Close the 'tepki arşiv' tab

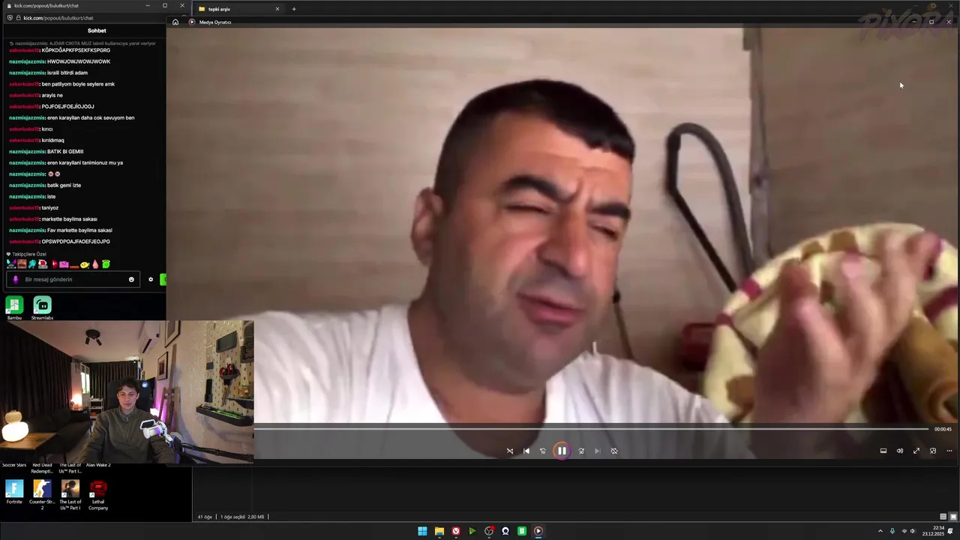(277, 9)
